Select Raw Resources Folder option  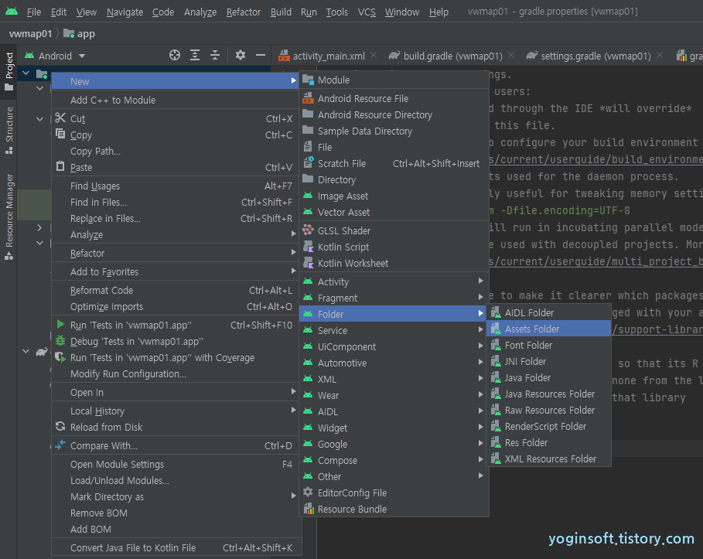(x=548, y=411)
